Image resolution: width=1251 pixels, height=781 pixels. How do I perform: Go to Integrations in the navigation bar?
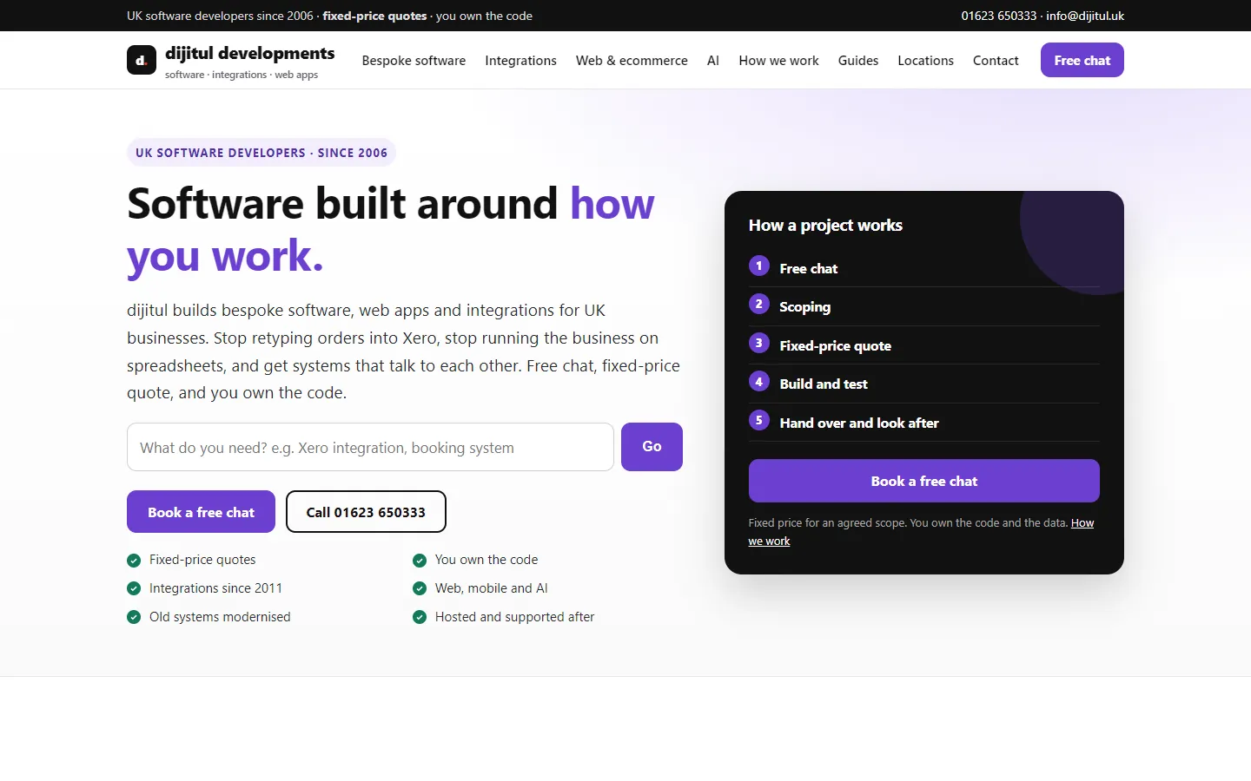pos(520,61)
